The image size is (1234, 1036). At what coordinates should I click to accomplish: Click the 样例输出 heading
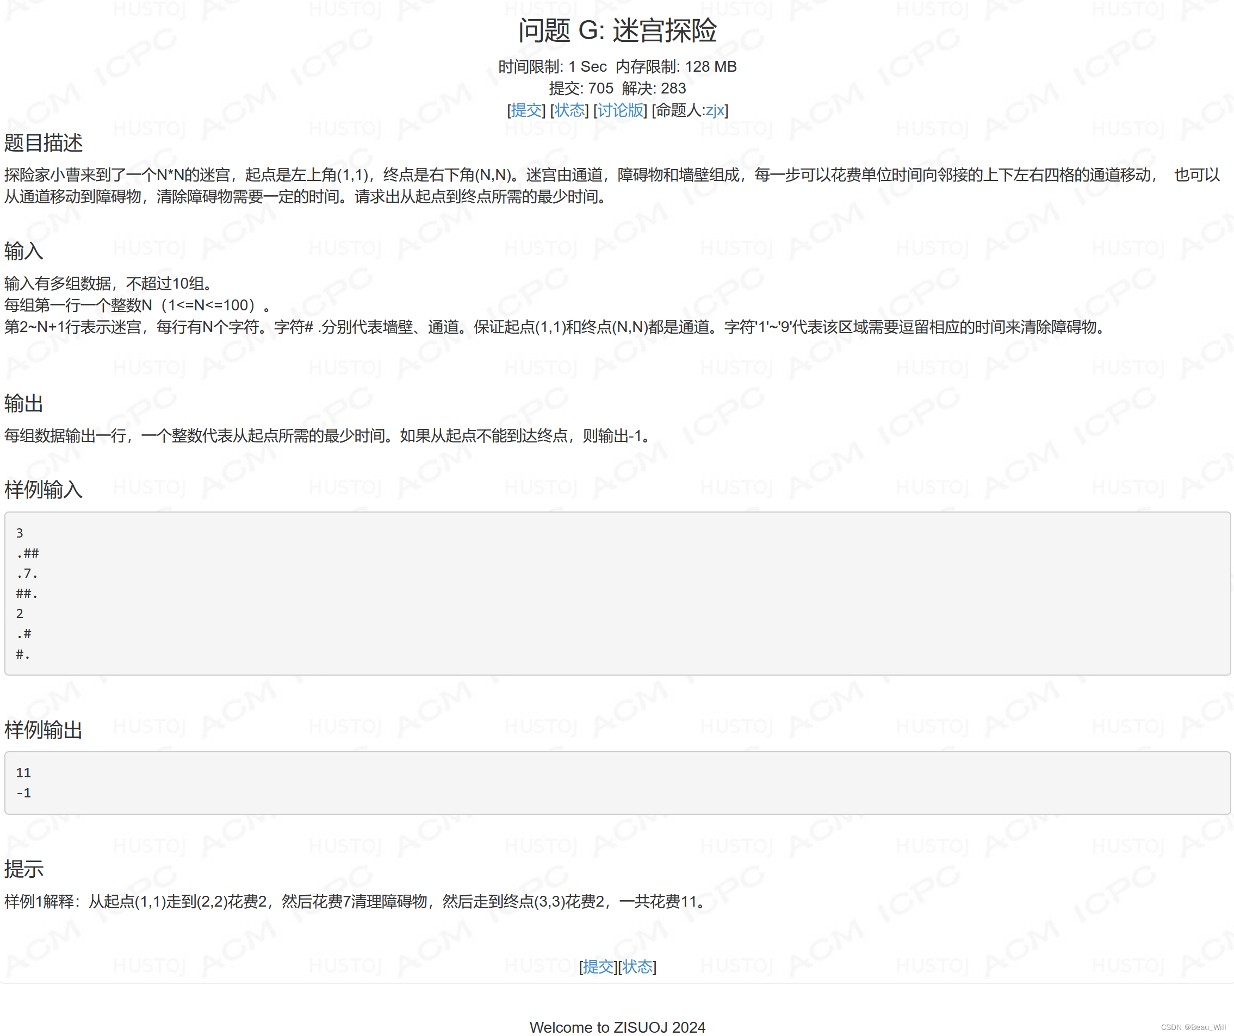click(x=43, y=731)
